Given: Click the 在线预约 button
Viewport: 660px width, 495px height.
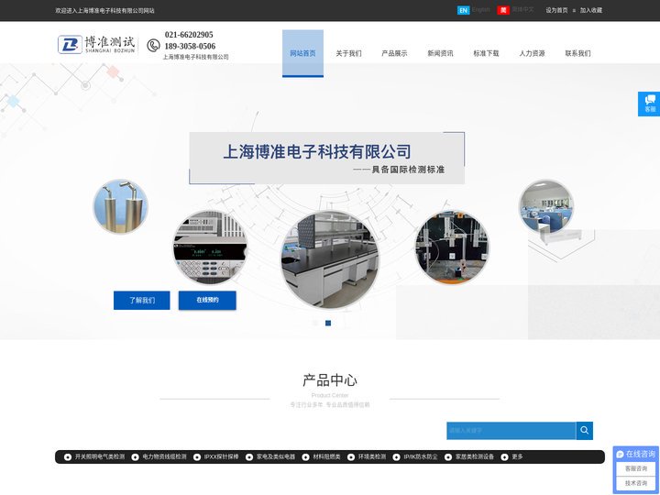Looking at the screenshot, I should point(207,300).
